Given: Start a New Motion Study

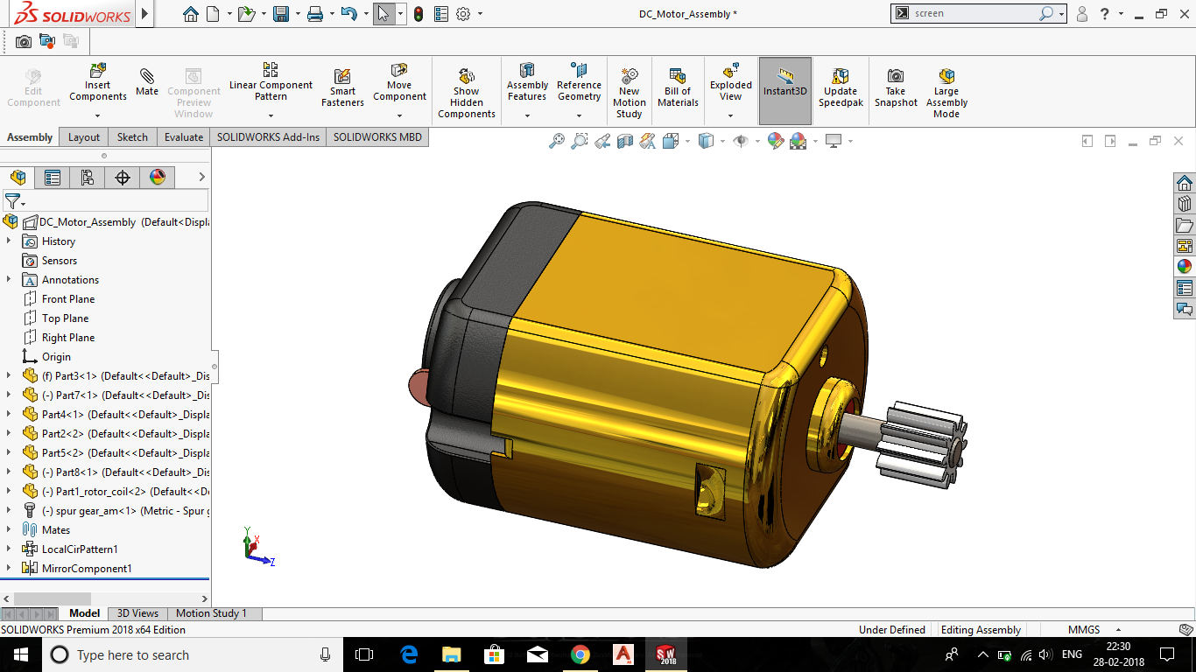Looking at the screenshot, I should click(x=629, y=92).
